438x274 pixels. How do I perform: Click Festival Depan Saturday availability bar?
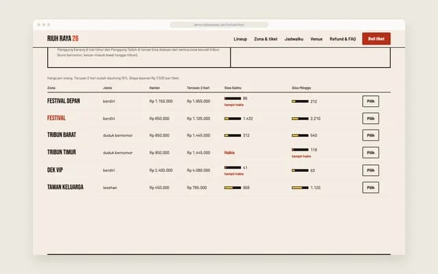(x=233, y=99)
